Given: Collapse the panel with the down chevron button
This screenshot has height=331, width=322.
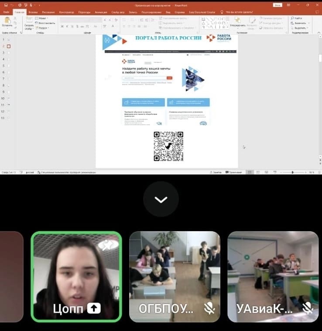Looking at the screenshot, I should click(x=161, y=199).
